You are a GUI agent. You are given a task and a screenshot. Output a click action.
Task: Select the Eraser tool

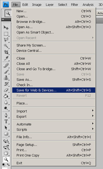coord(6,90)
